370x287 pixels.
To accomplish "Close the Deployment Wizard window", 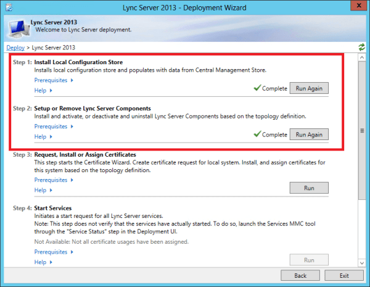I will (x=355, y=6).
